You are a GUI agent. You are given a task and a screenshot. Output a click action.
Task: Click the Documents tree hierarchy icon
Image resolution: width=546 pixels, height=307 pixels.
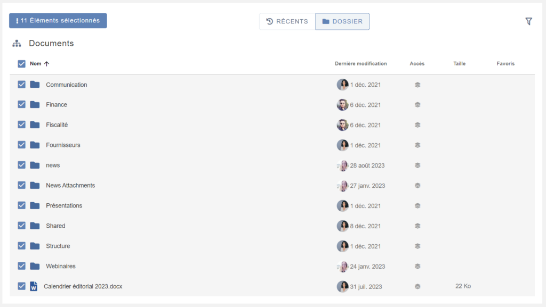17,43
